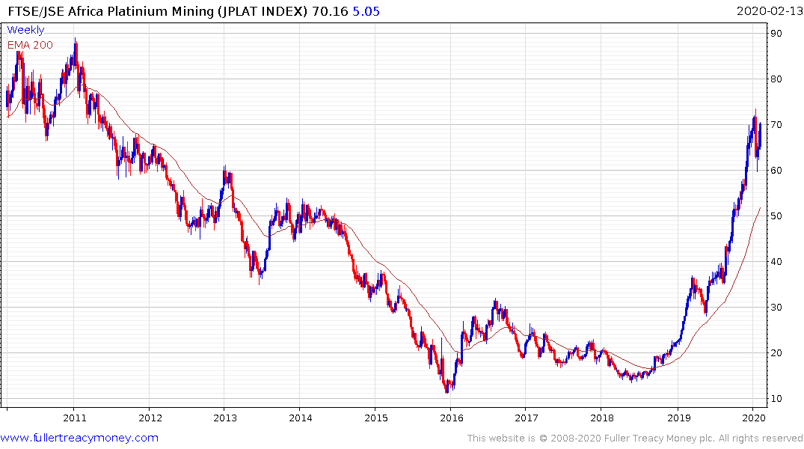Click the last price value 70.16

[x=330, y=11]
